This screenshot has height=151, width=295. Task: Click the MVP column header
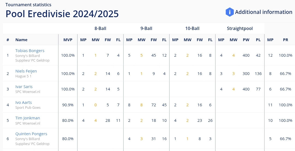(x=68, y=40)
